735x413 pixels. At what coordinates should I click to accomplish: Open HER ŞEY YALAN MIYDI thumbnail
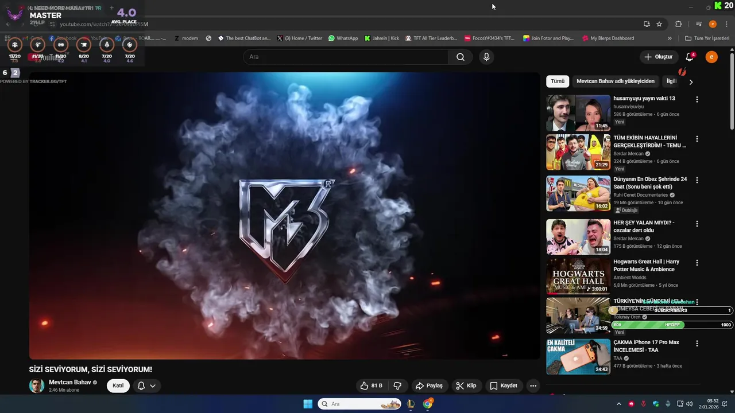pos(578,236)
